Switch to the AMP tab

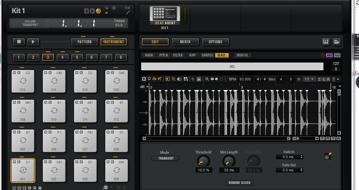pyautogui.click(x=192, y=55)
